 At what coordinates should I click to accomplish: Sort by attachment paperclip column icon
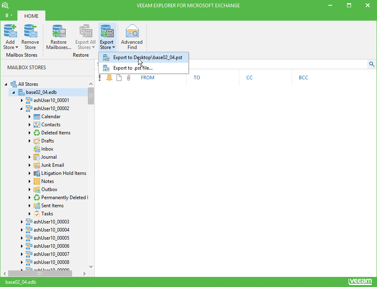click(x=129, y=78)
